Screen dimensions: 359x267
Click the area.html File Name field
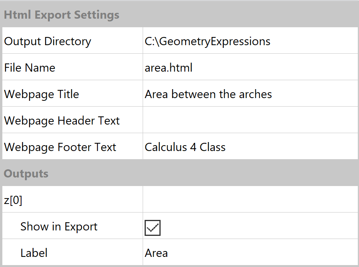[169, 68]
